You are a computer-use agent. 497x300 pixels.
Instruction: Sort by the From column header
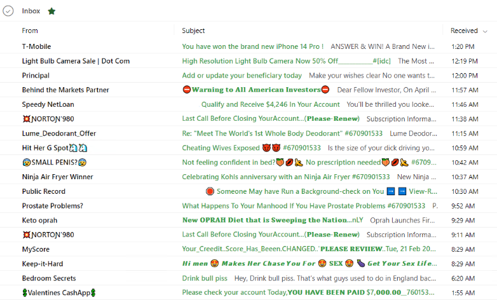[x=30, y=31]
